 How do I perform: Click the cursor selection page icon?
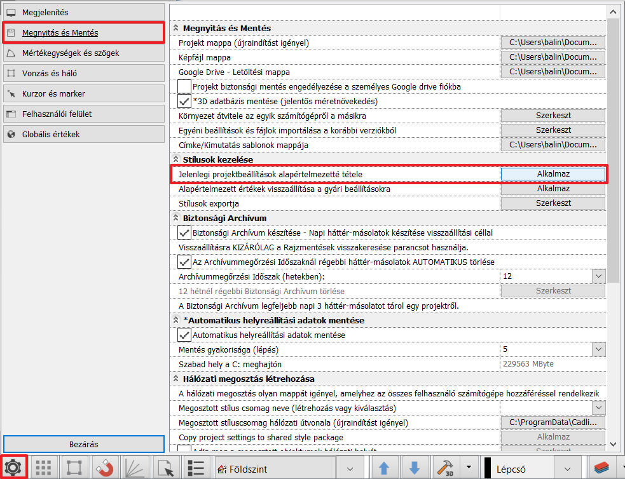(165, 469)
